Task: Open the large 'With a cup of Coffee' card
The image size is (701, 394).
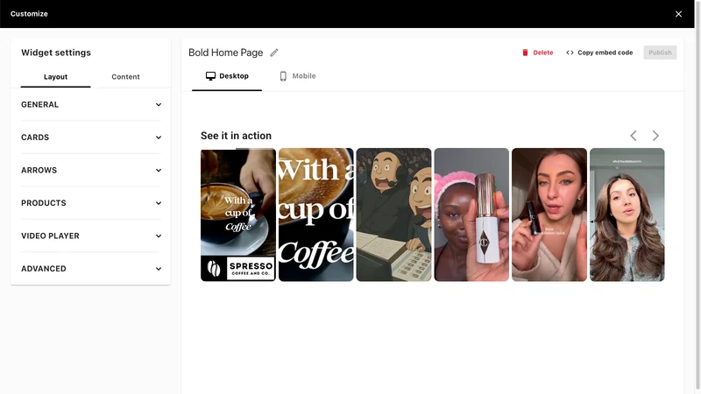Action: 316,215
